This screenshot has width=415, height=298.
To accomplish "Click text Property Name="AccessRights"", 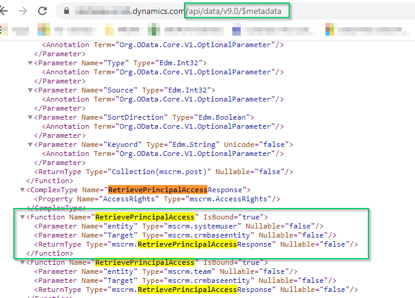I will click(97, 199).
